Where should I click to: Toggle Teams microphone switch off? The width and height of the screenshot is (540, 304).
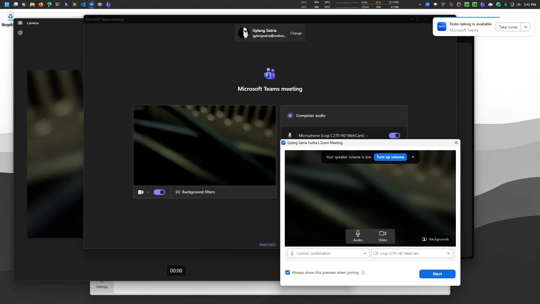[394, 136]
